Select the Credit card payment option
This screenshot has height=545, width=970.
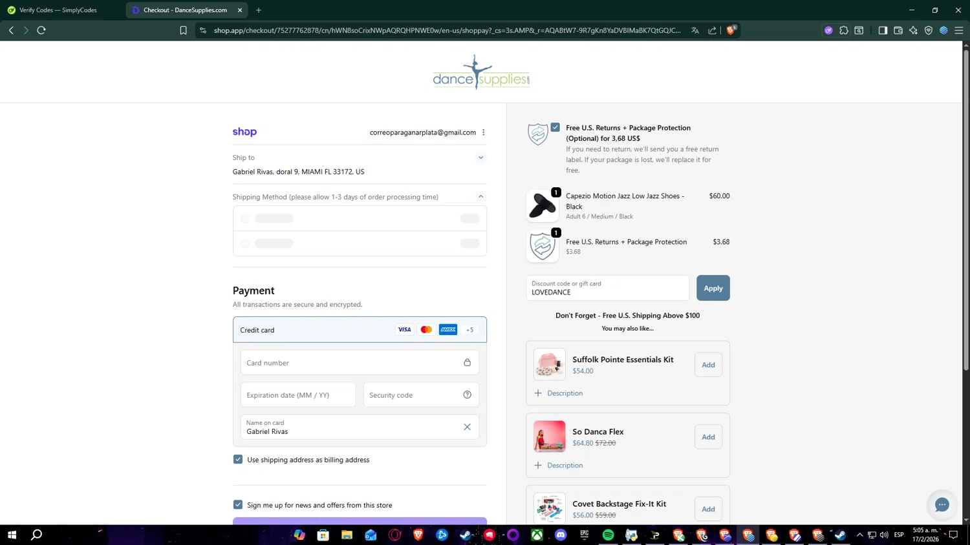click(x=360, y=330)
